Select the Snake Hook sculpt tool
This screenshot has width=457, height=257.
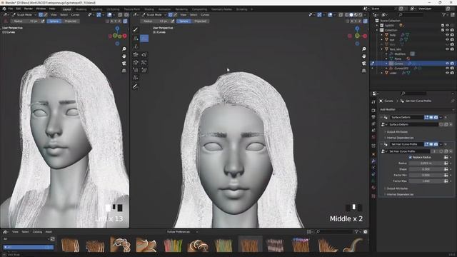[x=144, y=54]
